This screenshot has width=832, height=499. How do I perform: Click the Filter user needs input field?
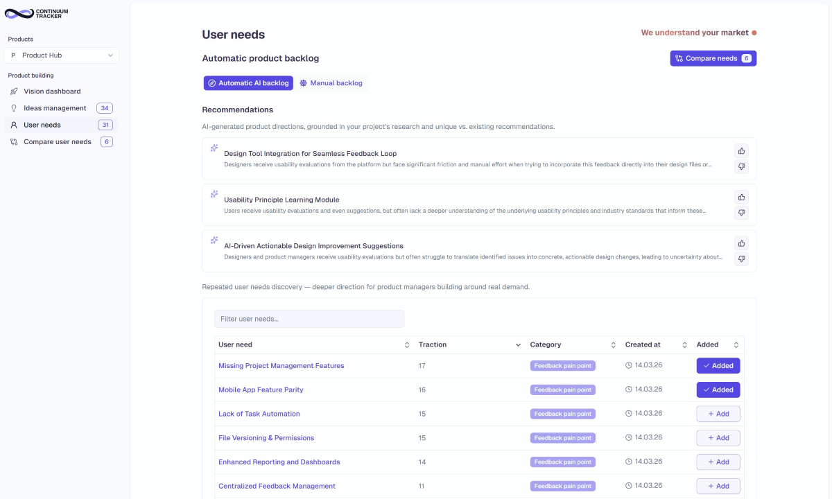[309, 319]
